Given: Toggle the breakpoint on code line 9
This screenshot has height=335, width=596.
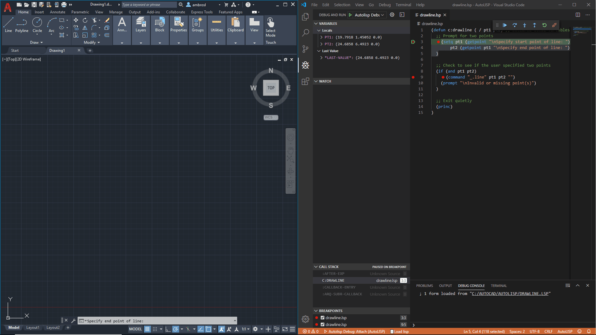Looking at the screenshot, I should pos(413,77).
